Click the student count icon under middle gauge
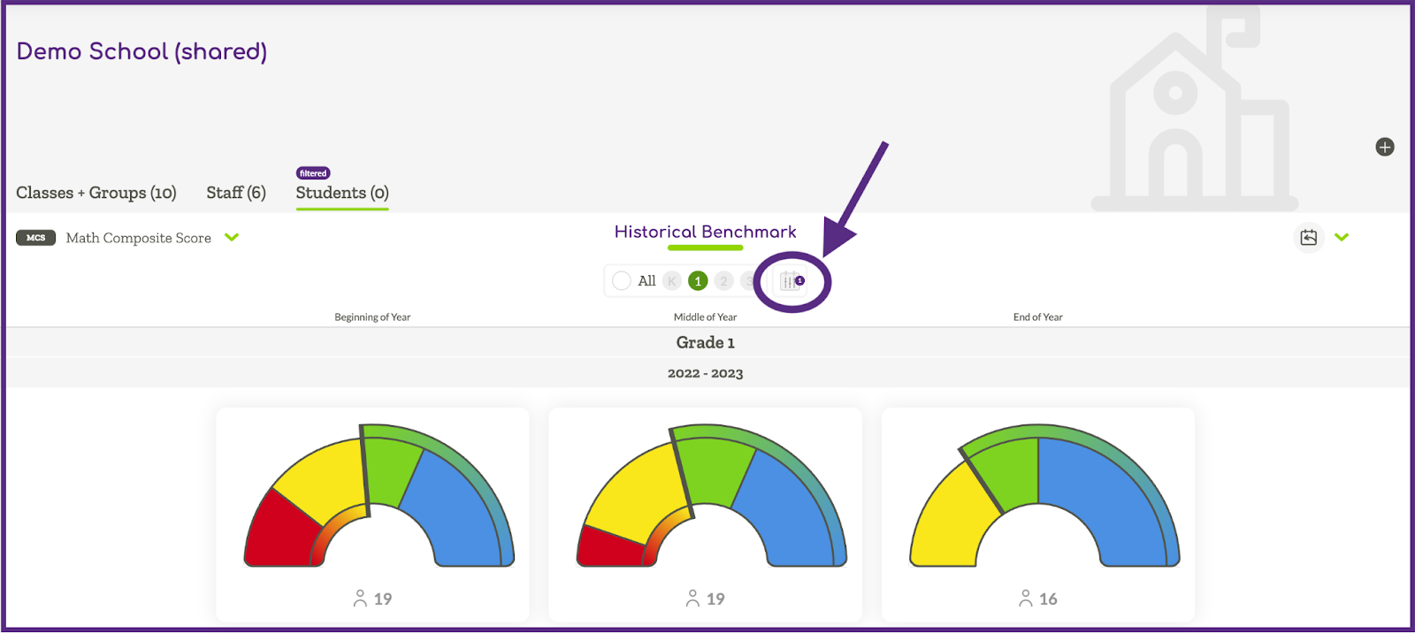 (x=692, y=599)
